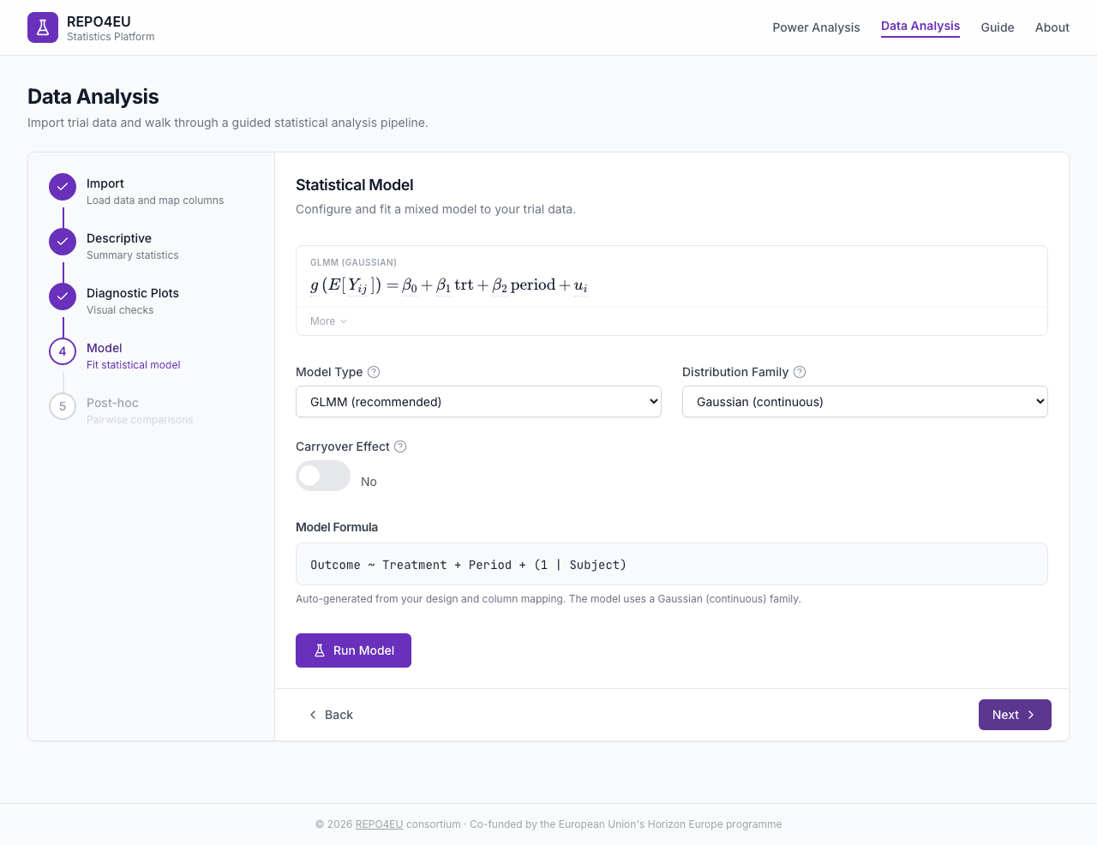Follow the REPO4EU footer link
The width and height of the screenshot is (1097, 845).
(x=379, y=824)
